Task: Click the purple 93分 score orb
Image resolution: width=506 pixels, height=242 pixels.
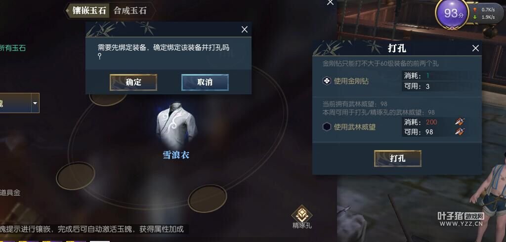Action: [x=452, y=13]
